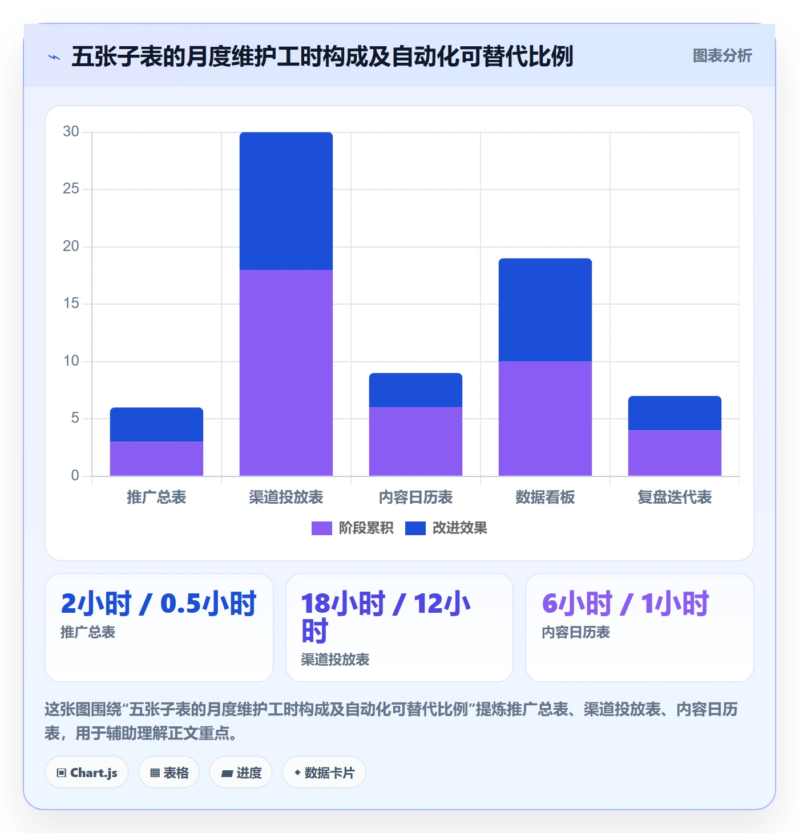The image size is (799, 833).
Task: Click the 推广总表 x-axis label
Action: 156,497
